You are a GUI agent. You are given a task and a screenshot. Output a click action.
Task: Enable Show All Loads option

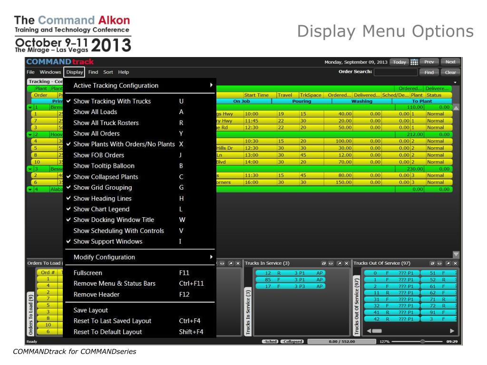[x=139, y=112]
